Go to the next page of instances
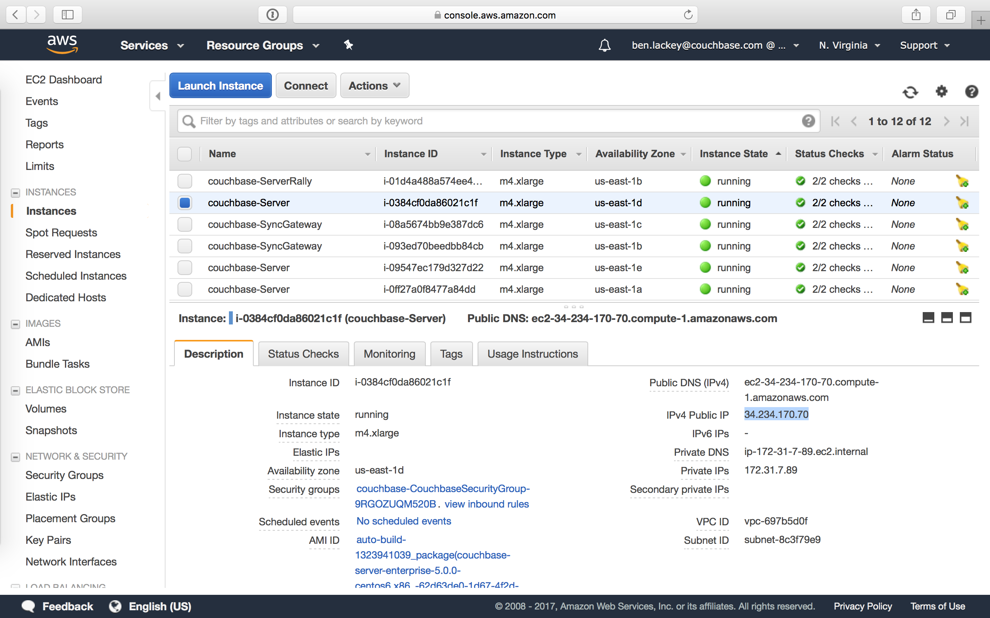990x618 pixels. pos(946,121)
